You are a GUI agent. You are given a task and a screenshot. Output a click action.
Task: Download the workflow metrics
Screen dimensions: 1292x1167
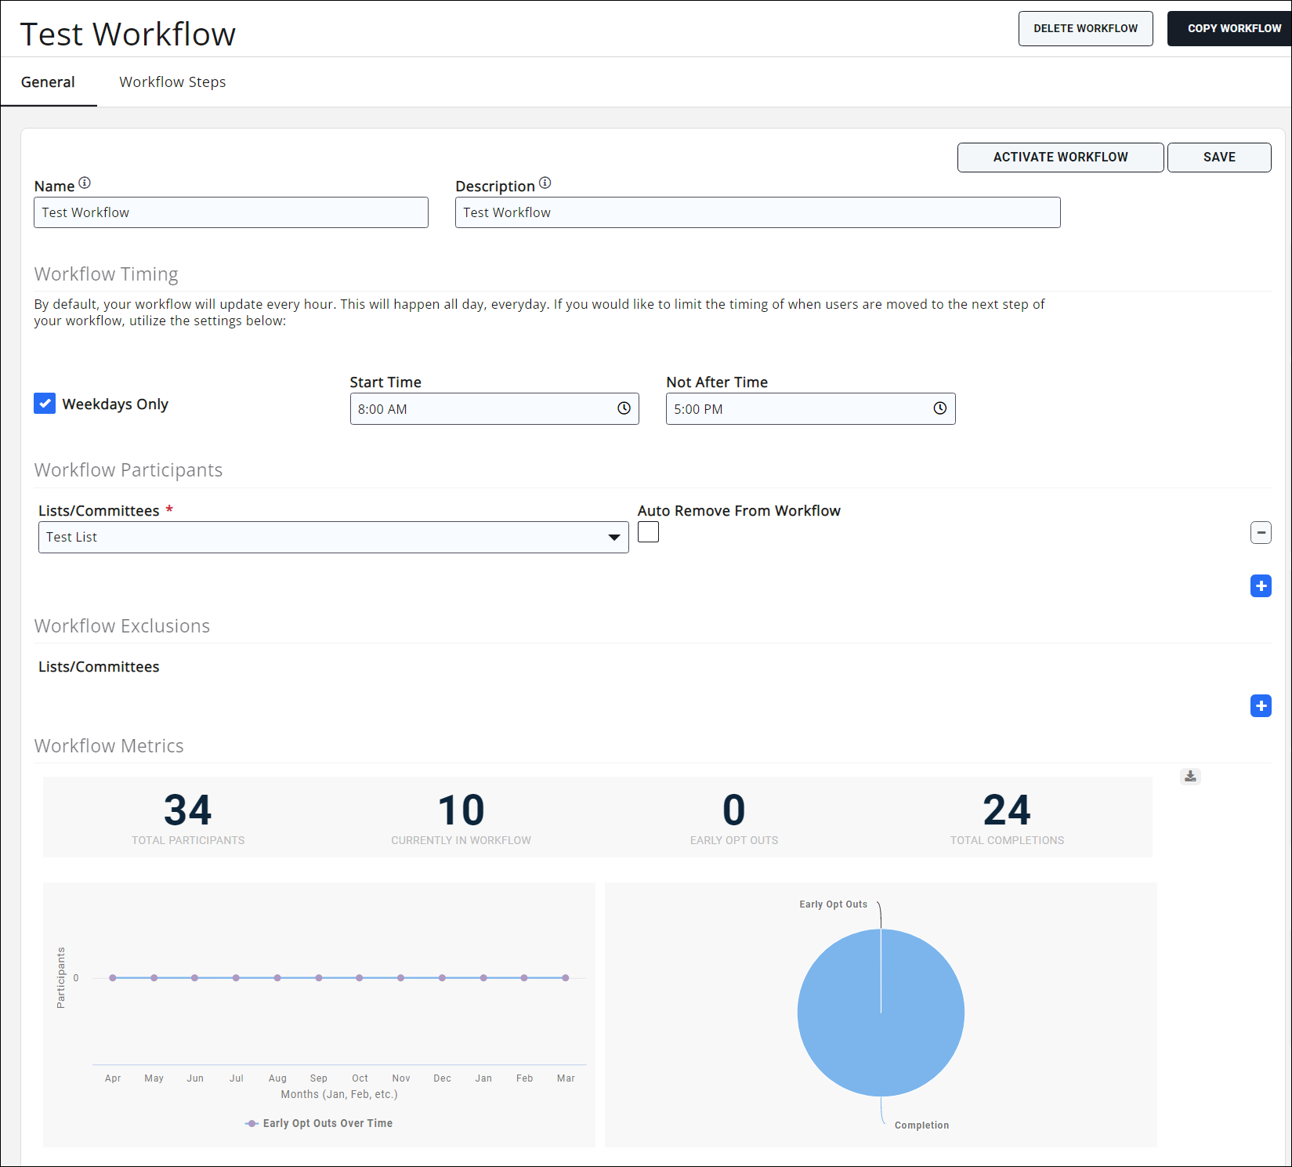tap(1190, 777)
